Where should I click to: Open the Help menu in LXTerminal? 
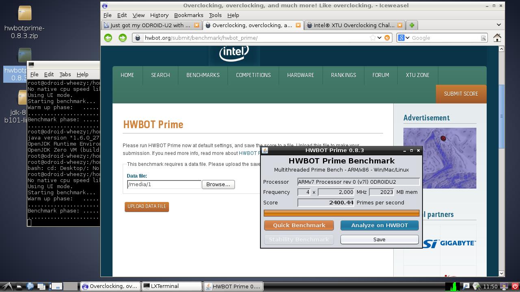pos(82,74)
